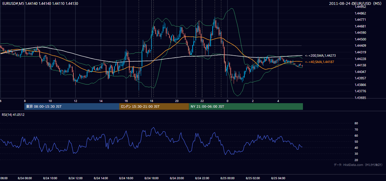This screenshot has height=181, width=386.
Task: Select the NY 21:00-06:00 JST session bar
Action: click(246, 106)
